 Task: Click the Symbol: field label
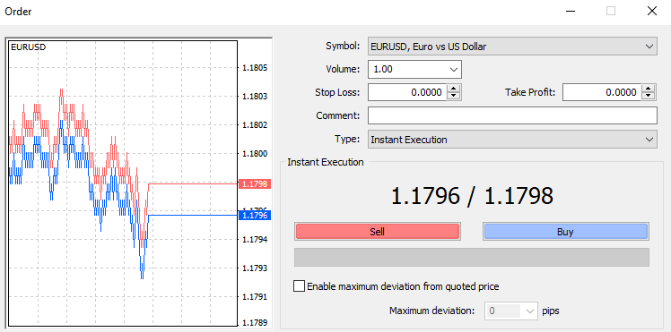click(343, 47)
